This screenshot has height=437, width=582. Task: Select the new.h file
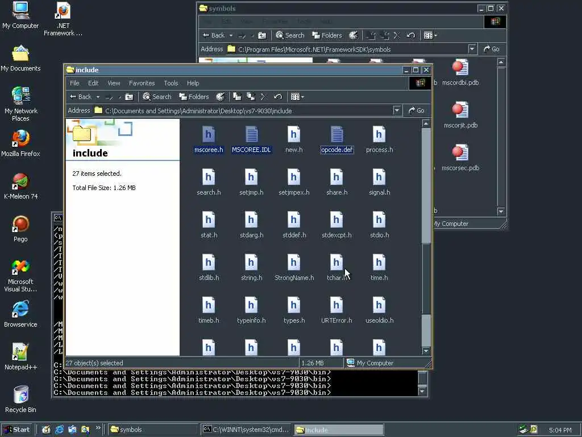[x=294, y=140]
